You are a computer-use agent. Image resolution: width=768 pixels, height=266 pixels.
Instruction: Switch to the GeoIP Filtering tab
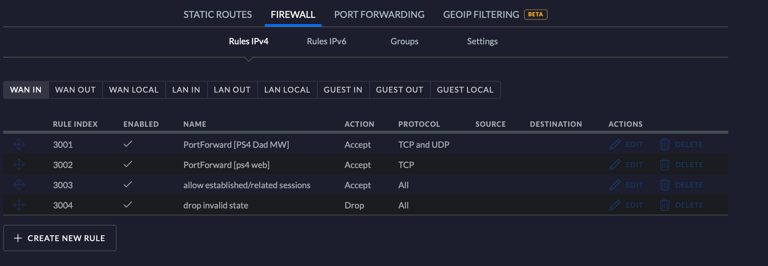[481, 15]
